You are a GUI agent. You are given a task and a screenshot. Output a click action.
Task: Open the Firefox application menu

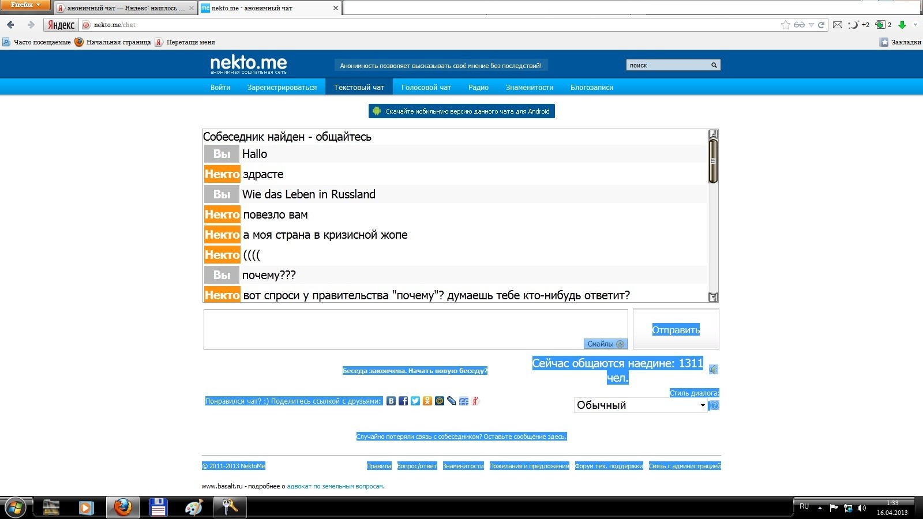pyautogui.click(x=26, y=5)
